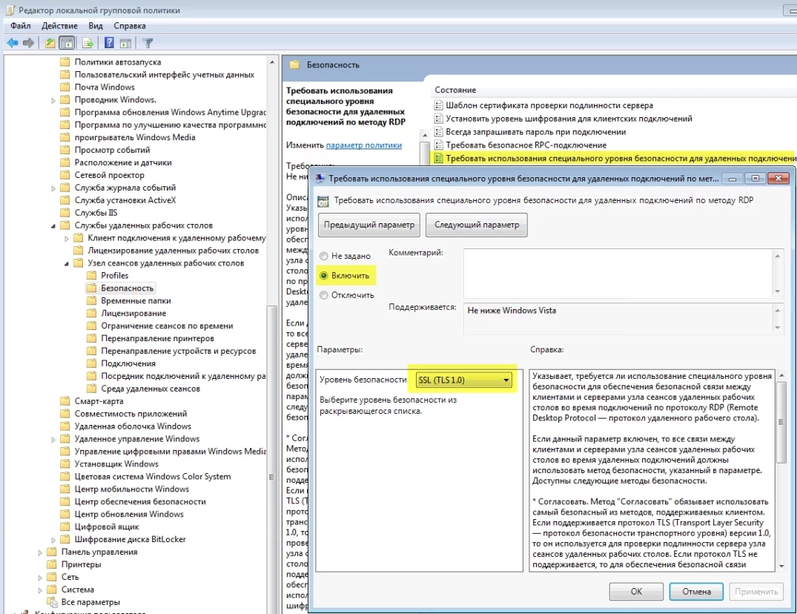
Task: Click the folder icon of Цифровой ящик
Action: coord(65,526)
